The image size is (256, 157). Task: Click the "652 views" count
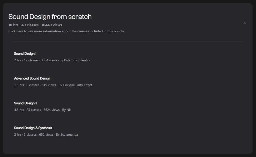tap(46, 134)
